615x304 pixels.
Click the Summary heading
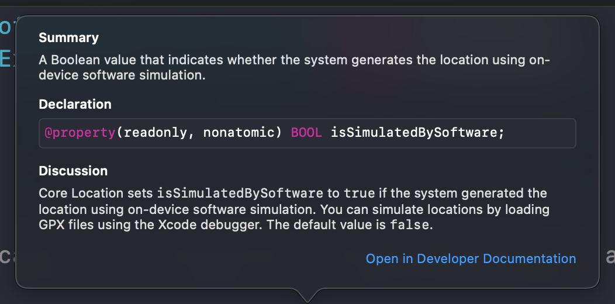pos(68,37)
